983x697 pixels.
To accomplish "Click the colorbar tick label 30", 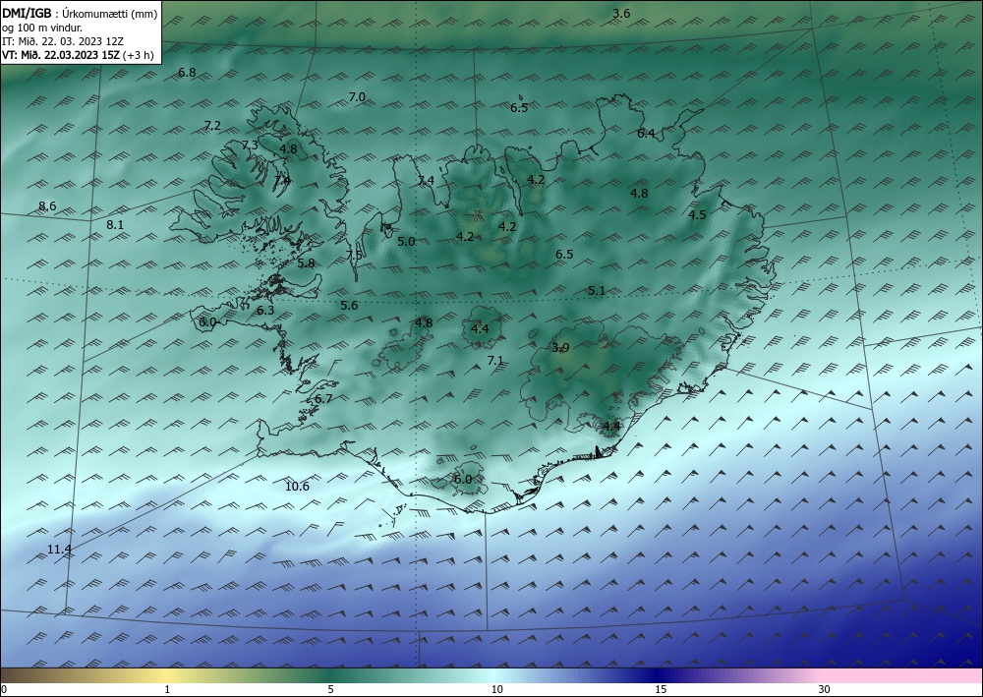I will tap(825, 689).
